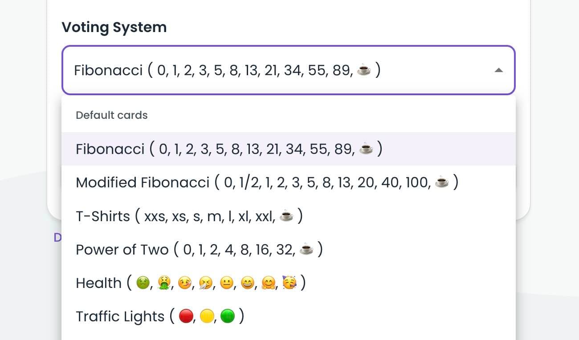Click the coffee cup emoji in Fibonacci row
This screenshot has height=340, width=579.
click(x=365, y=149)
